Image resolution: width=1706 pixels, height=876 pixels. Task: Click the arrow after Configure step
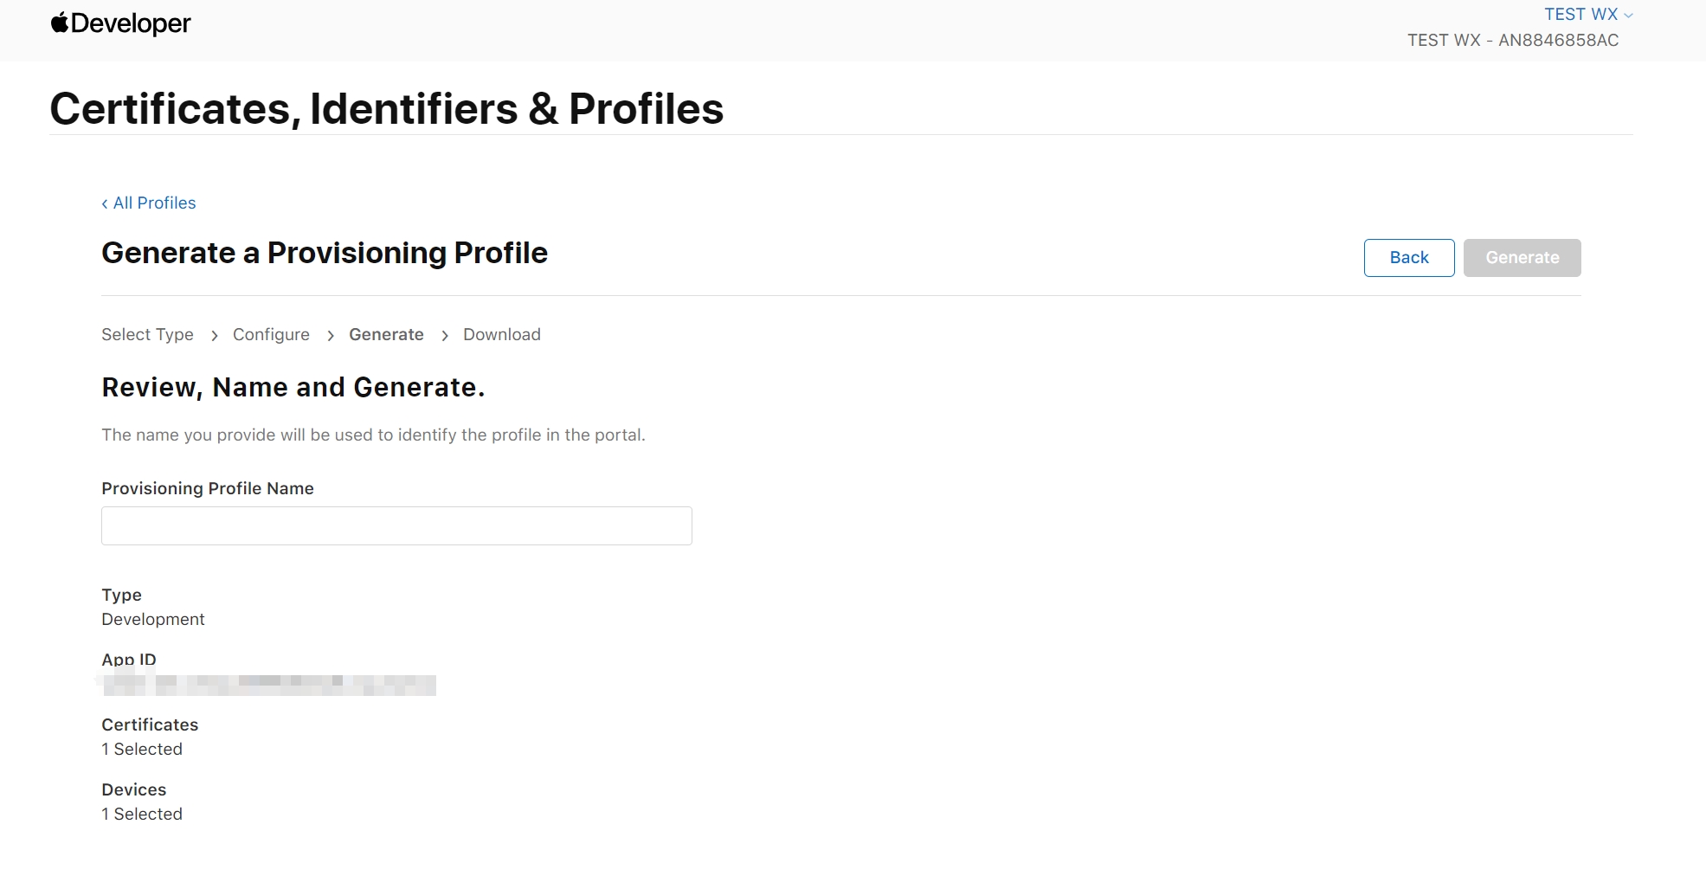[x=330, y=336]
